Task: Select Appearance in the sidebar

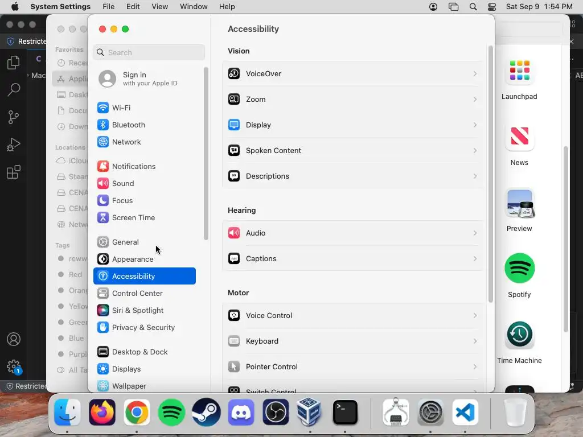Action: click(145, 259)
